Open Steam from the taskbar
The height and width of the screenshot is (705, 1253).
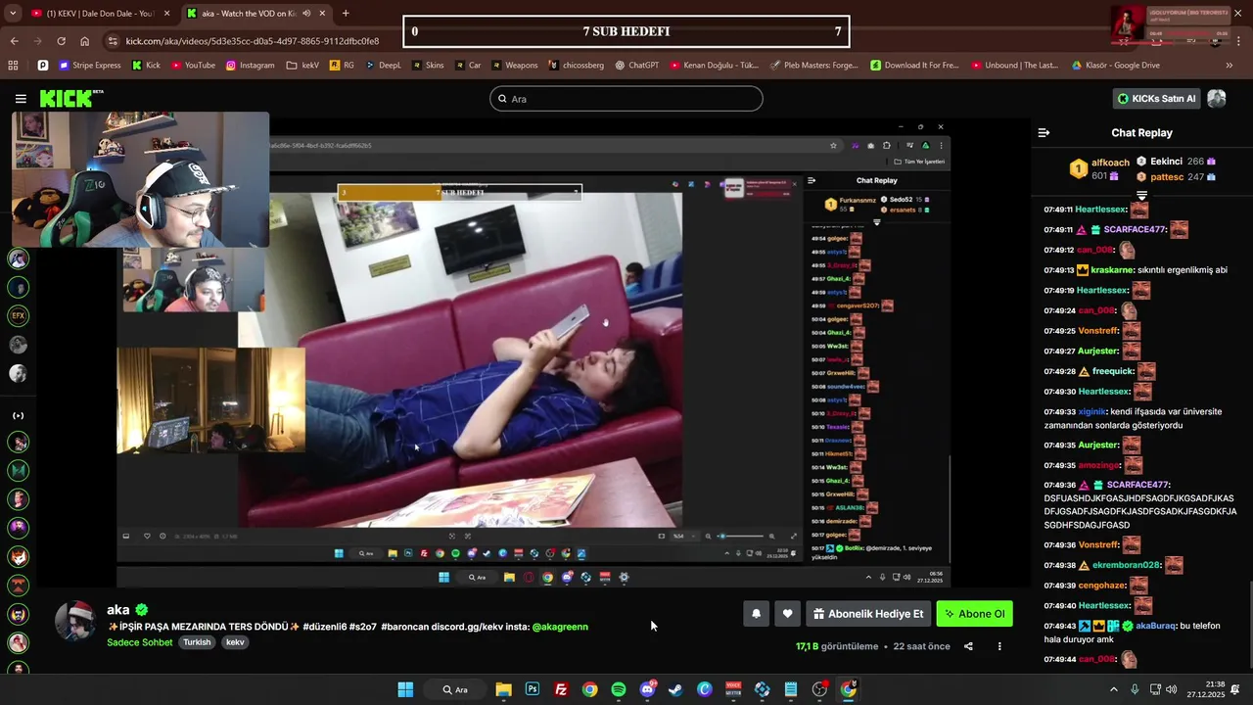pyautogui.click(x=675, y=689)
